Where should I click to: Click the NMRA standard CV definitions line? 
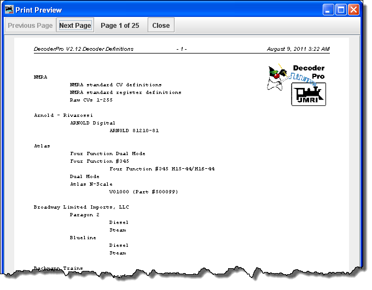point(115,85)
